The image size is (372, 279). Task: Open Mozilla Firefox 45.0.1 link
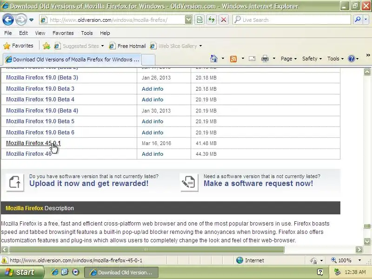[33, 143]
